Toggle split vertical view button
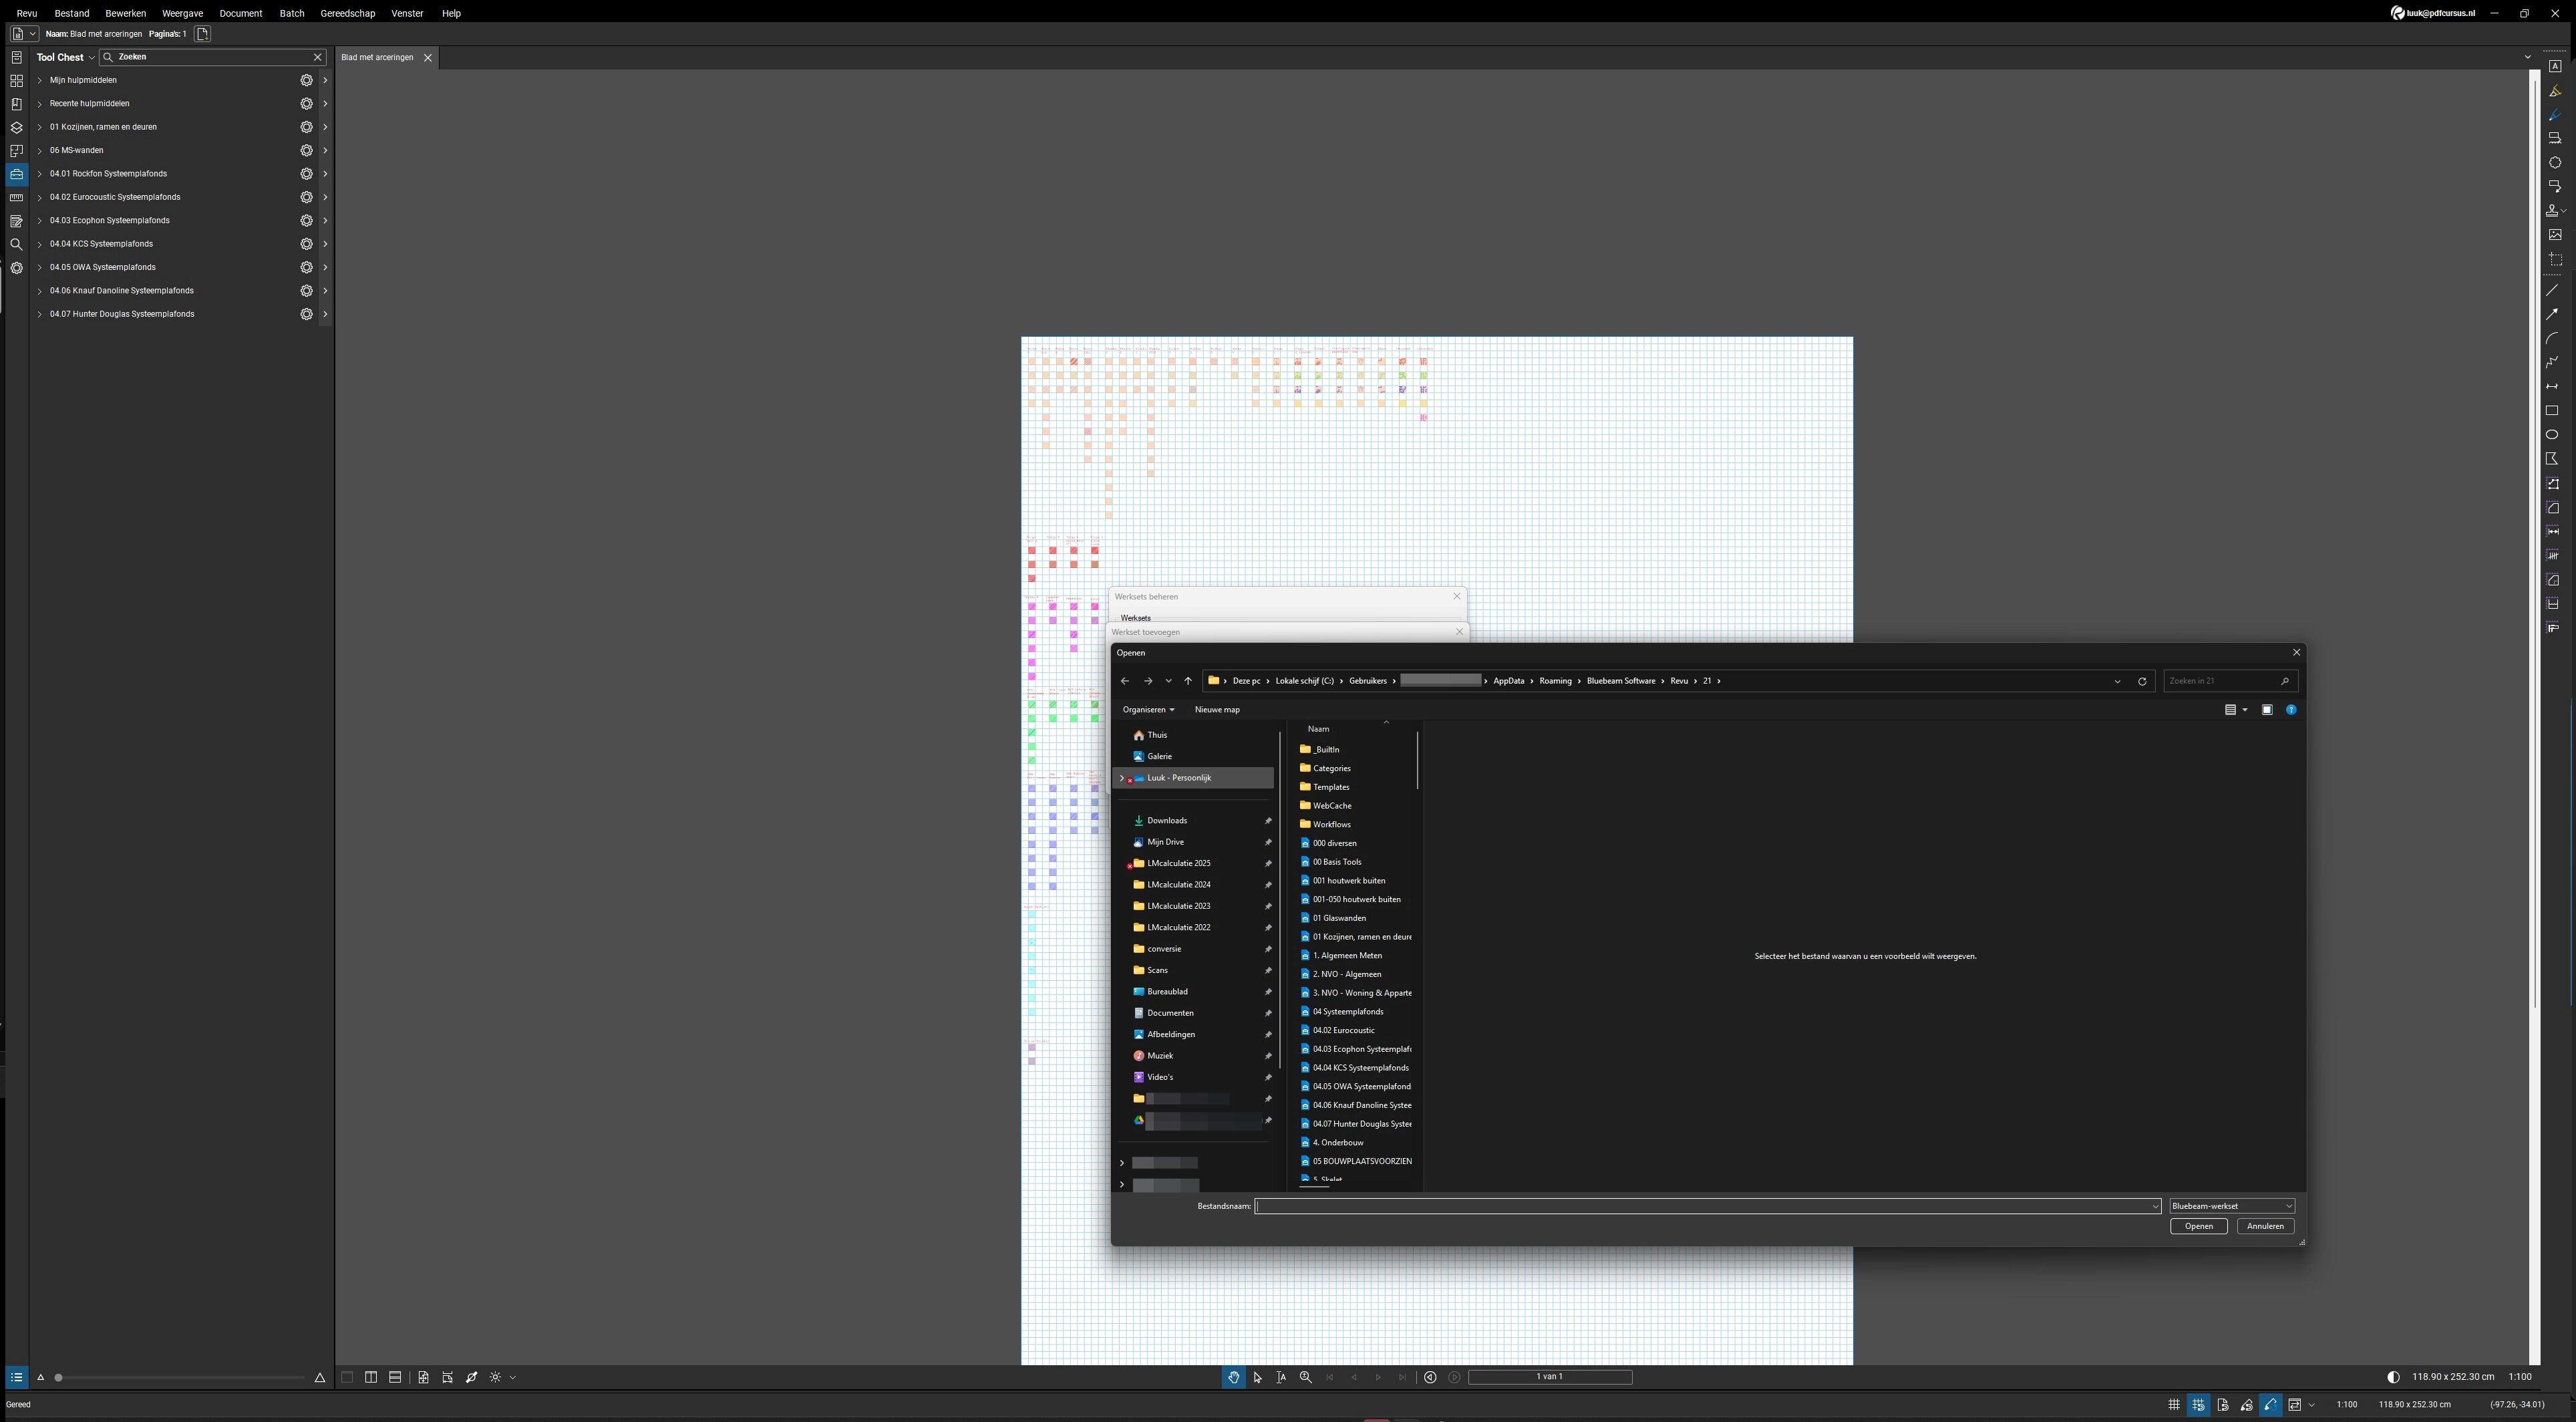Screen dimensions: 2576x1422 tap(371, 1378)
